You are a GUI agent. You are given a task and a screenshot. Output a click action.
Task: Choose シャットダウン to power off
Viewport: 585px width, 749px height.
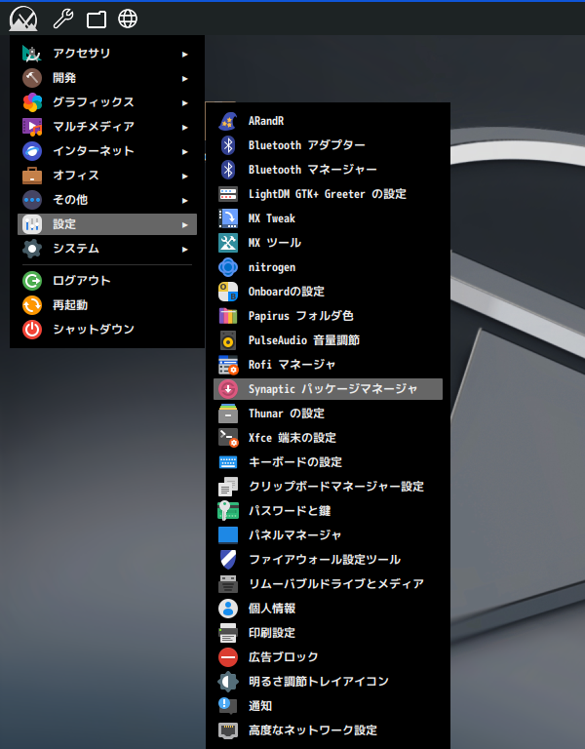(107, 329)
